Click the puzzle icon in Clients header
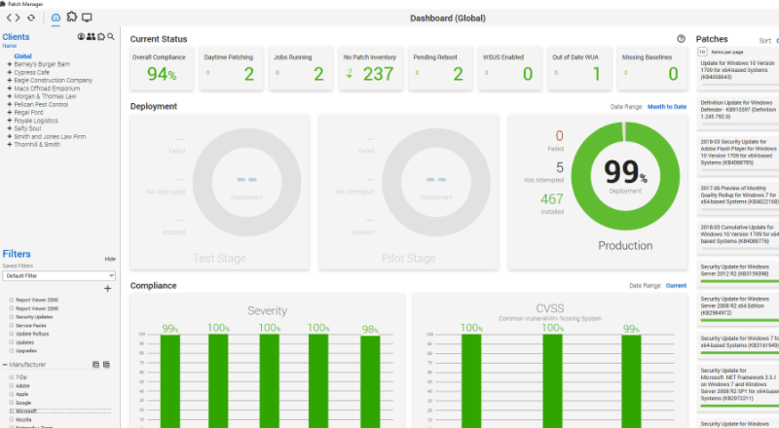 tap(101, 37)
